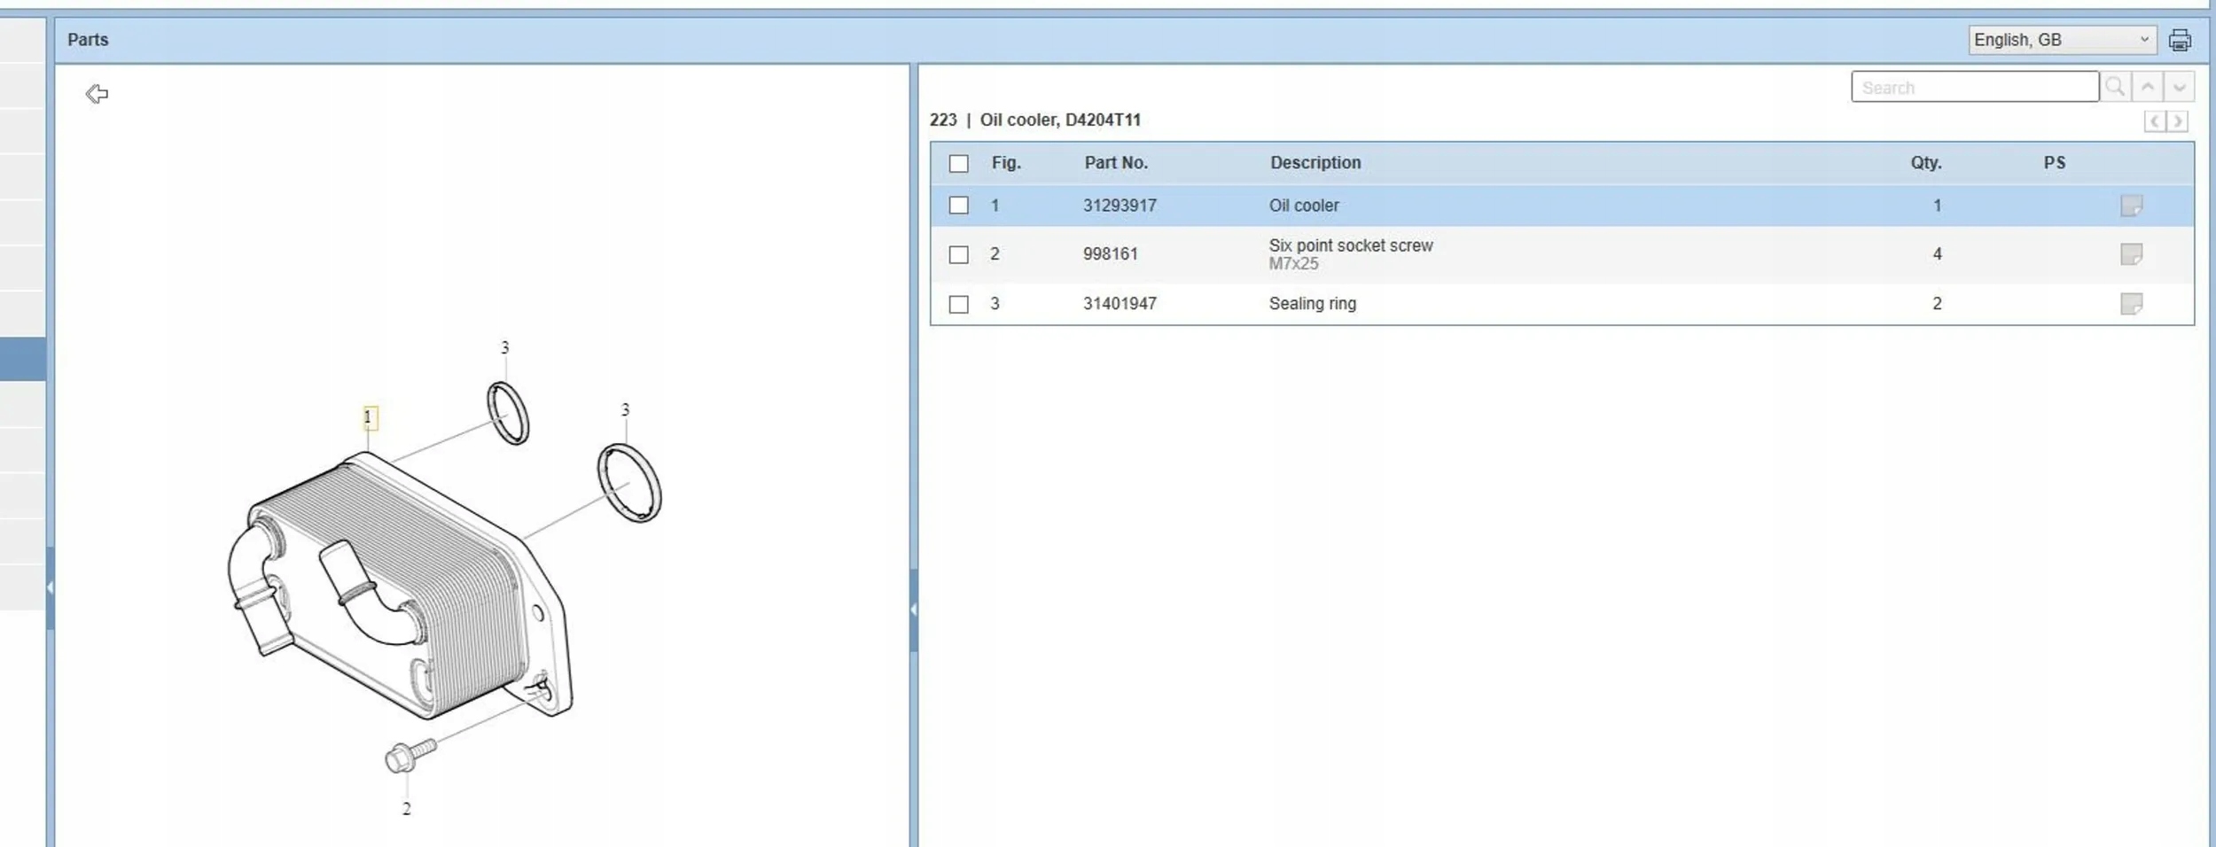This screenshot has height=847, width=2216.
Task: Sort by PS column header
Action: (2054, 163)
